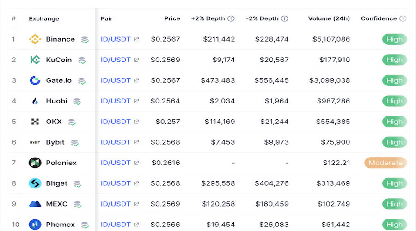Click the Phemex exchange name

pyautogui.click(x=60, y=225)
